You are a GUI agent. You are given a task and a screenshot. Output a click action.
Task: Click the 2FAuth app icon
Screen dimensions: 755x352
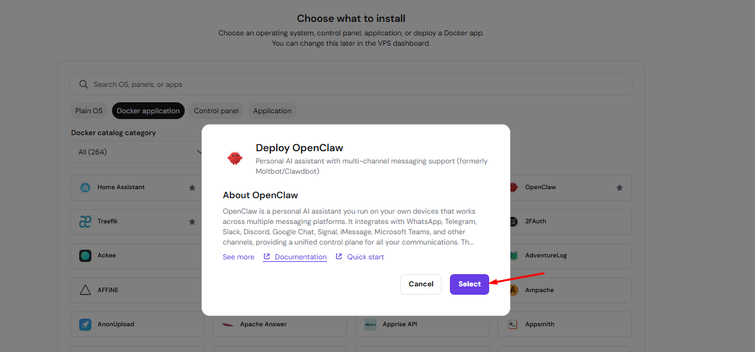[513, 221]
